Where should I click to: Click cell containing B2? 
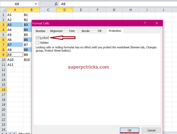(28, 20)
